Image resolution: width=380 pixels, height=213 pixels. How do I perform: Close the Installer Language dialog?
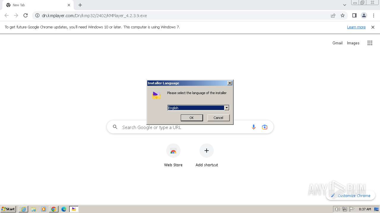[230, 83]
